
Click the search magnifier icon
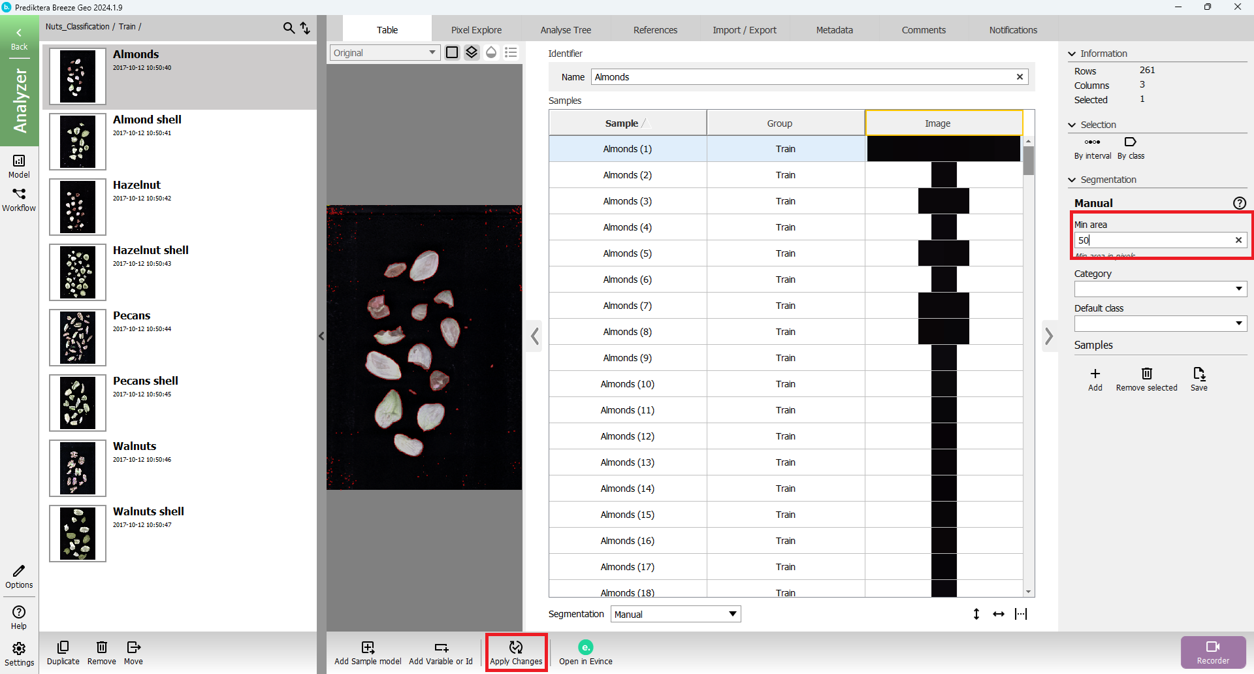click(288, 27)
